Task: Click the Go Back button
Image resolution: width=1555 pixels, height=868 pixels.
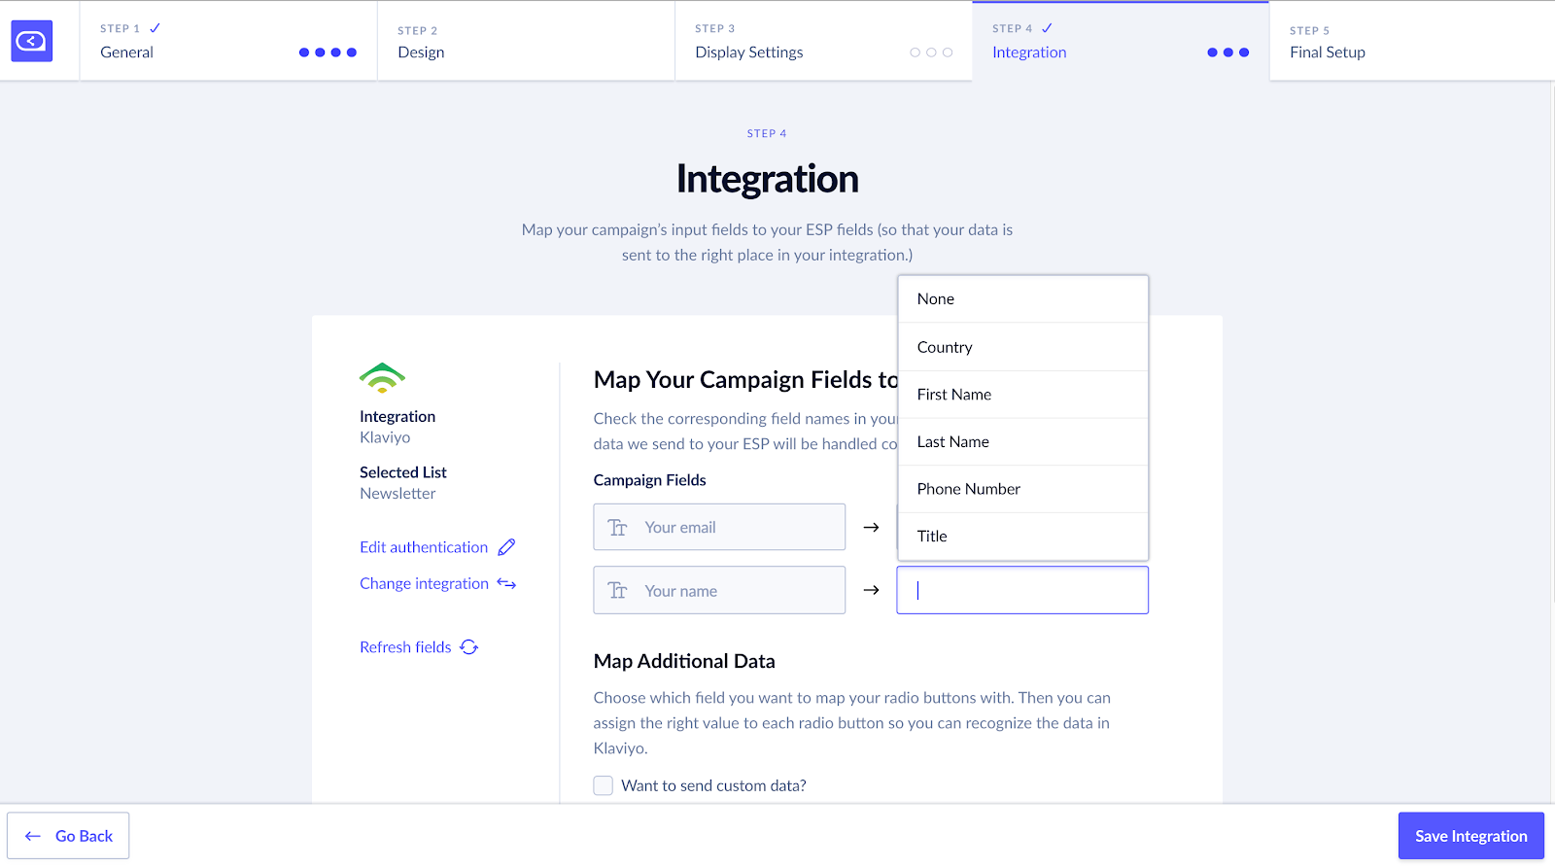Action: click(68, 836)
